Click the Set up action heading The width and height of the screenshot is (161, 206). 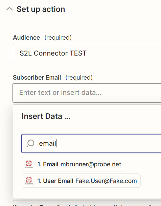coord(41,9)
